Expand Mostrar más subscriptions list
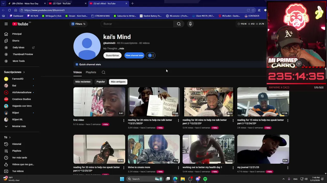 click(19, 126)
